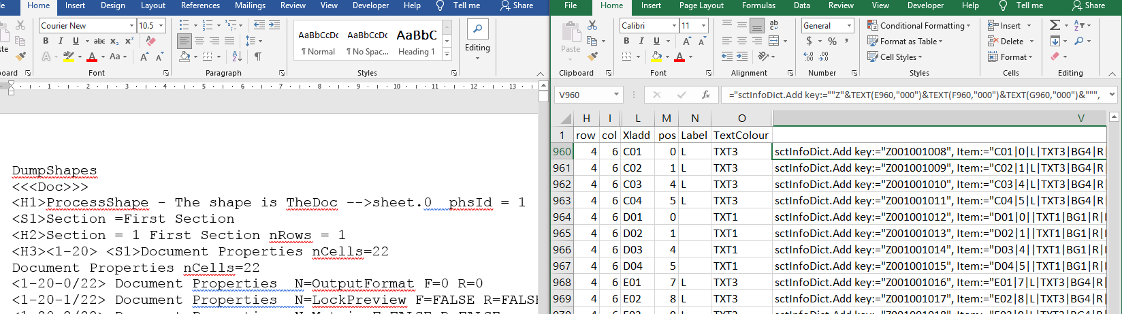1122x314 pixels.
Task: Click the yellow text highlight color in Word
Action: tap(68, 57)
